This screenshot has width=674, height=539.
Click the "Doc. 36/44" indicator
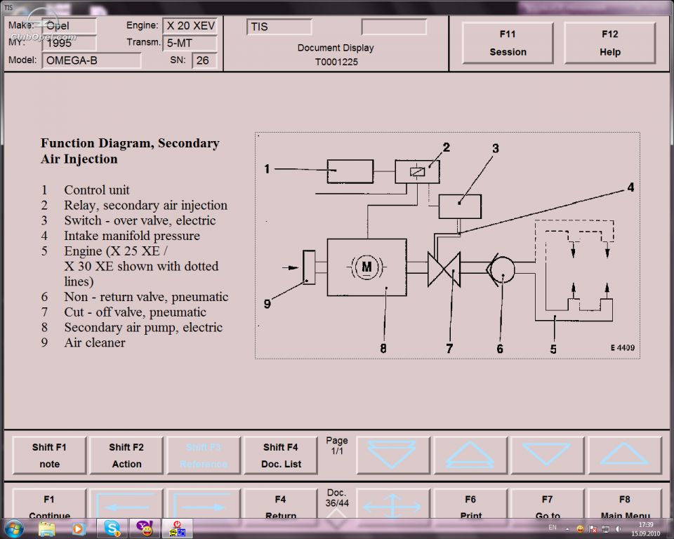pos(337,498)
